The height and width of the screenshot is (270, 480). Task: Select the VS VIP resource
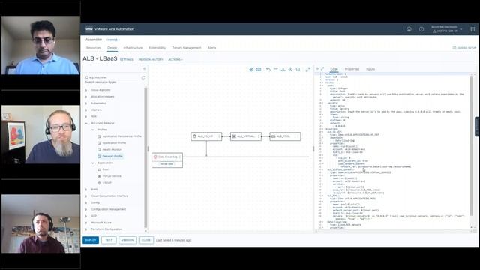[x=106, y=183]
